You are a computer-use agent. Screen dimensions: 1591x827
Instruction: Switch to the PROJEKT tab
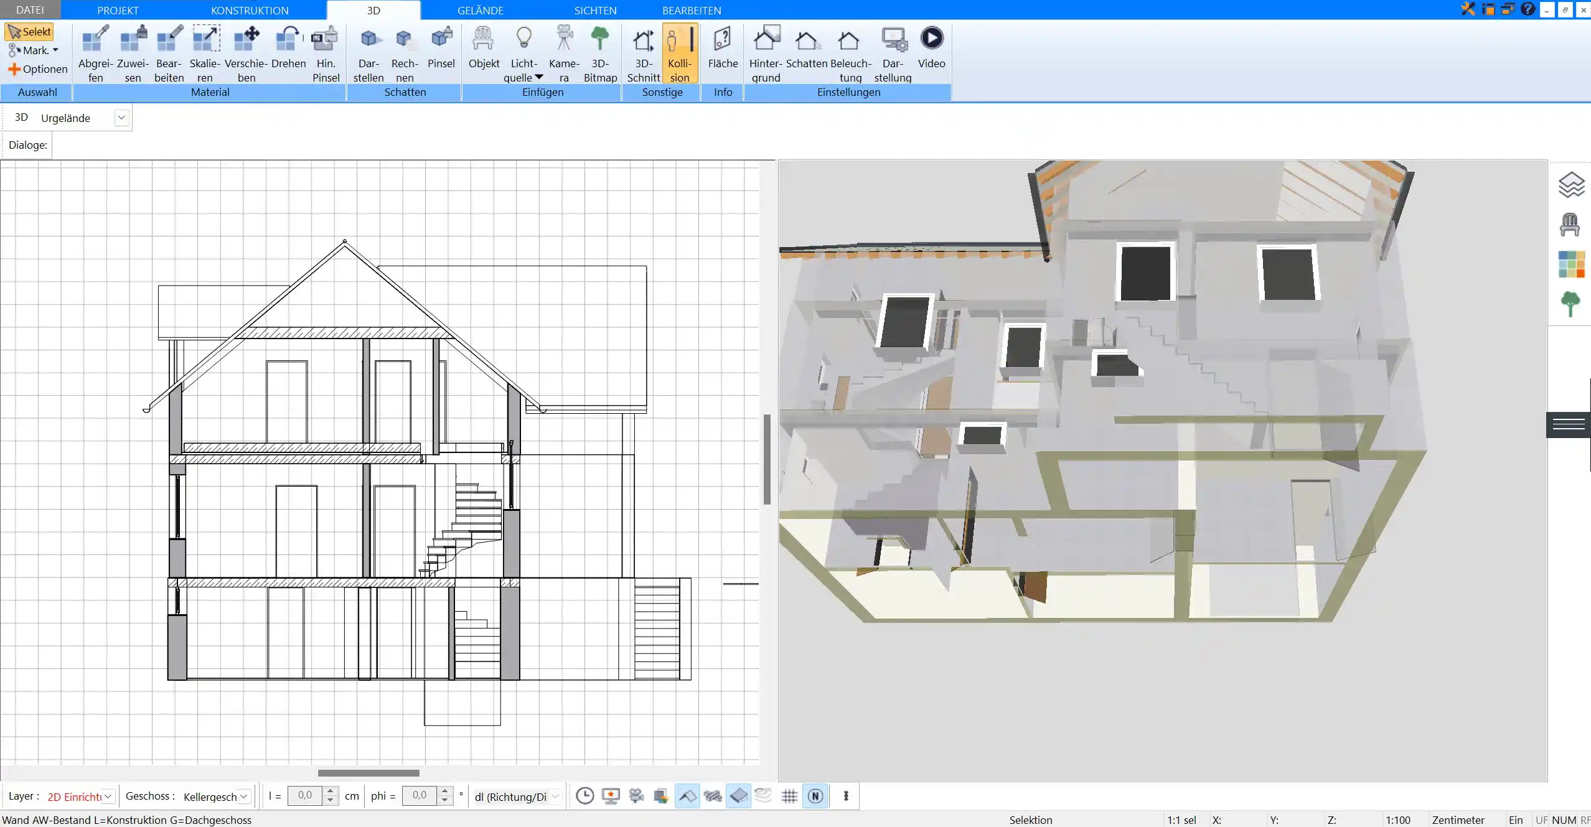pyautogui.click(x=118, y=10)
